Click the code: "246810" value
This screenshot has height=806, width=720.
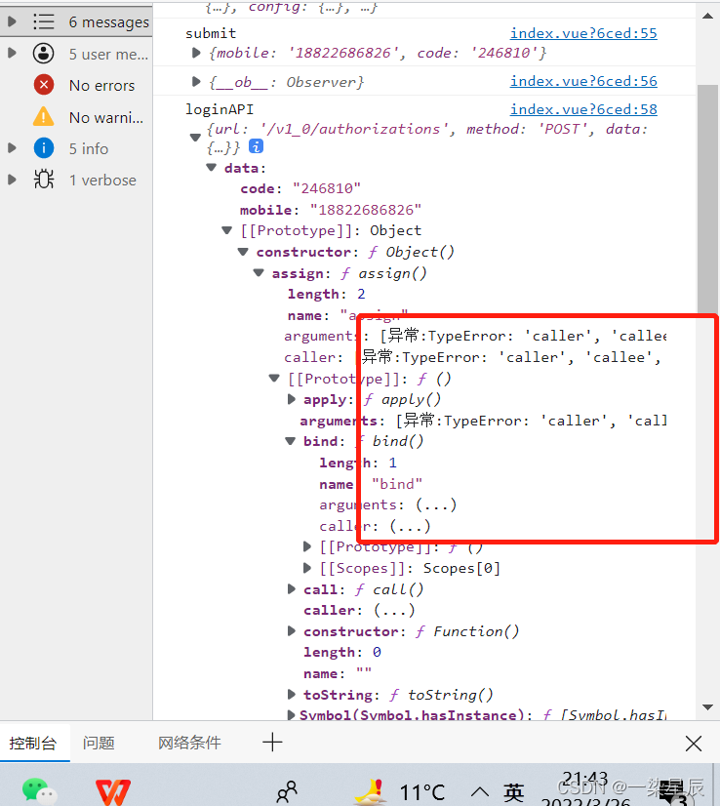tap(327, 188)
